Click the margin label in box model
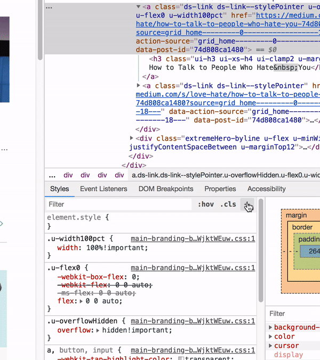Image resolution: width=320 pixels, height=360 pixels. 296,215
